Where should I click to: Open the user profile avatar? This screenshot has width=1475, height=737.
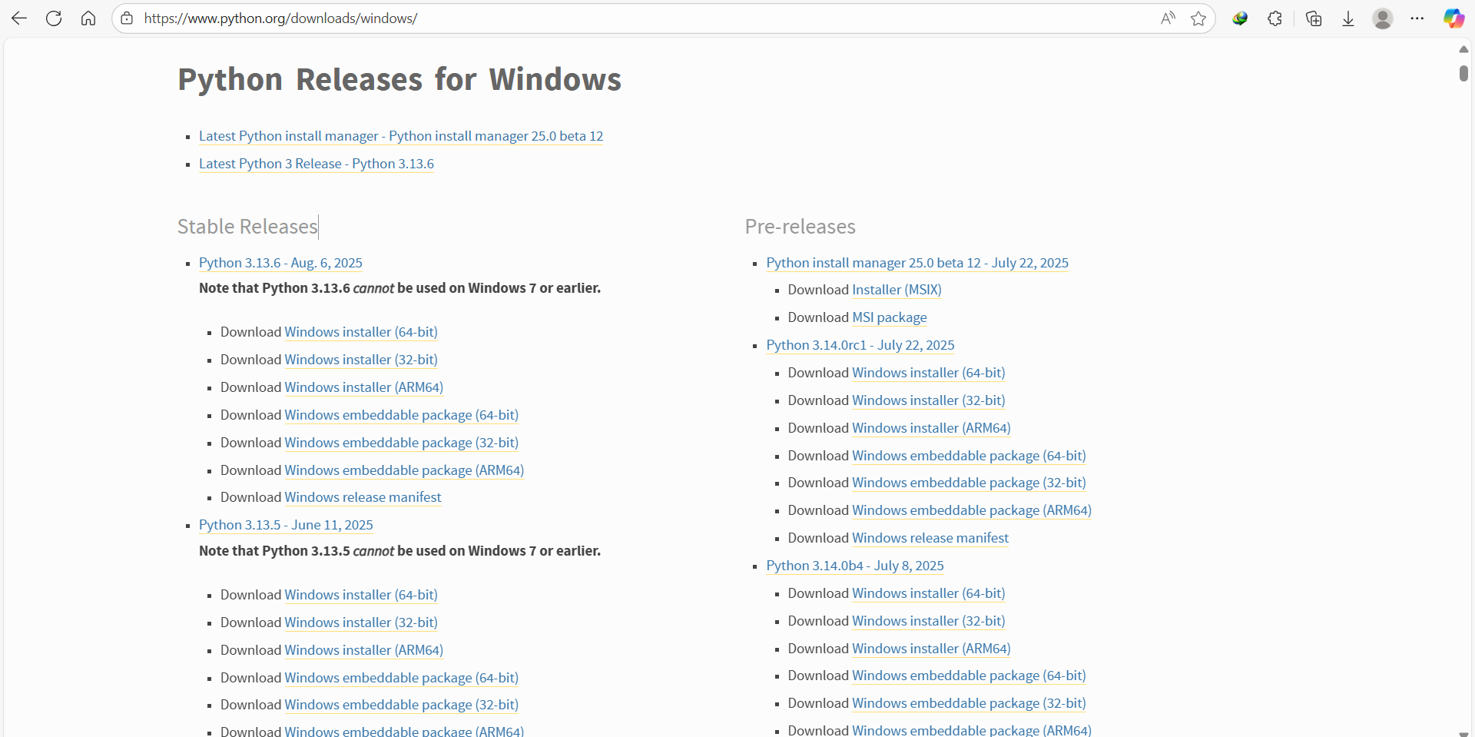[x=1383, y=18]
